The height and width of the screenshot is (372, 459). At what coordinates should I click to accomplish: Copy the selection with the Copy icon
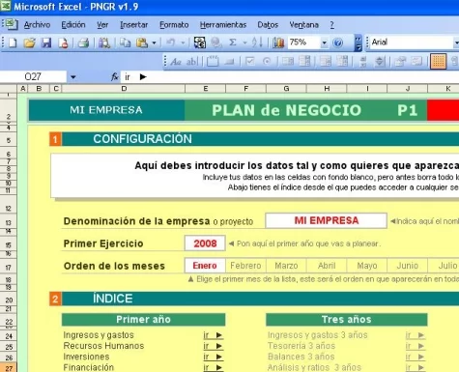[125, 43]
